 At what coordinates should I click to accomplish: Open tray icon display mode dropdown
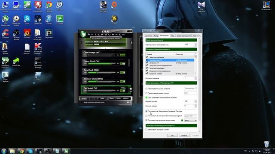tap(190, 120)
